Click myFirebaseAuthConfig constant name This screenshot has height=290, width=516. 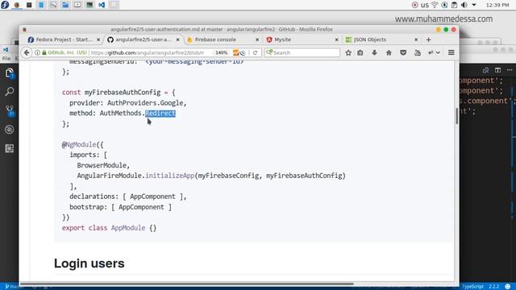123,93
